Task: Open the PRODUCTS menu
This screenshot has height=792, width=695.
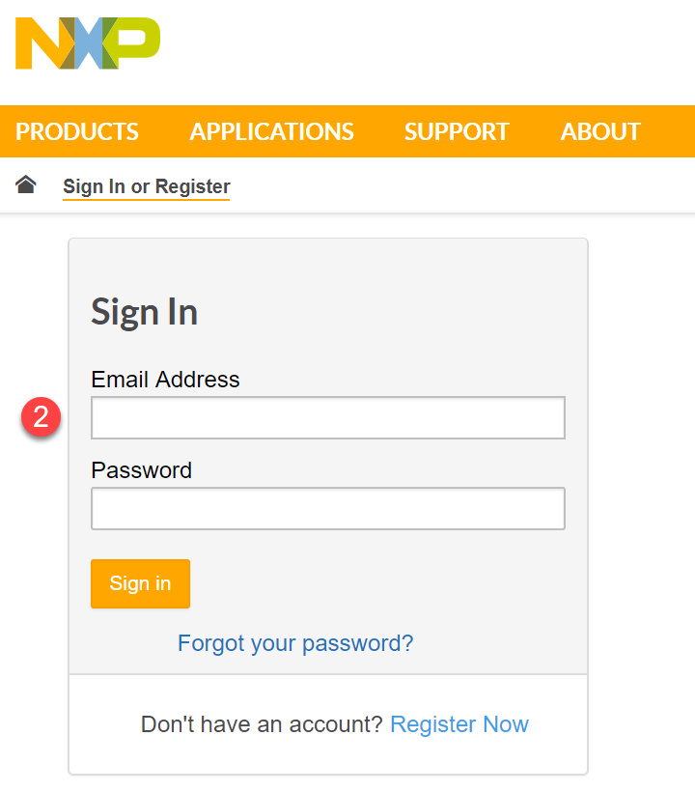Action: click(x=77, y=131)
